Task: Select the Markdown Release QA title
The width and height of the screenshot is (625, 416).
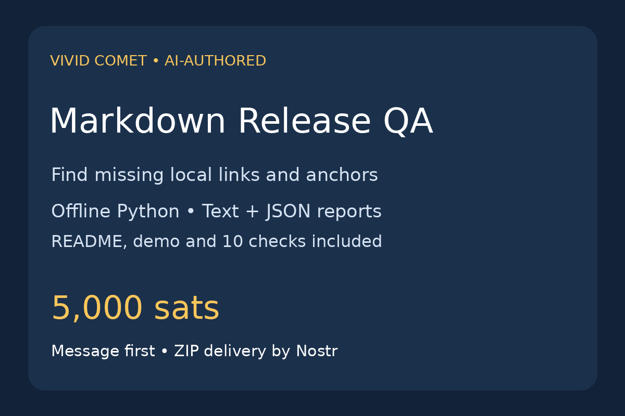Action: tap(241, 122)
